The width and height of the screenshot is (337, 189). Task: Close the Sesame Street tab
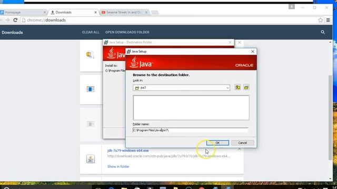point(146,13)
